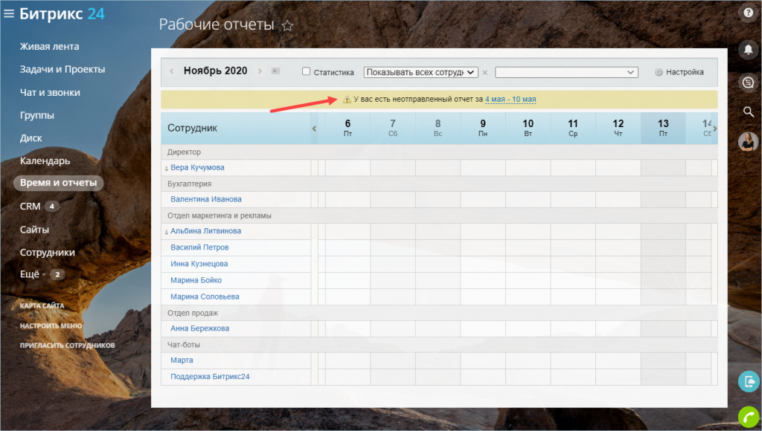Open employee Вера Кучумова
This screenshot has height=431, width=762.
coord(197,167)
